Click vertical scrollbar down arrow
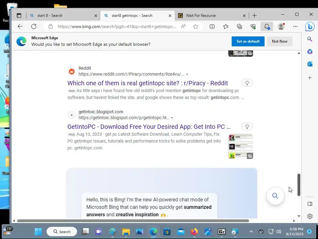 tap(299, 216)
